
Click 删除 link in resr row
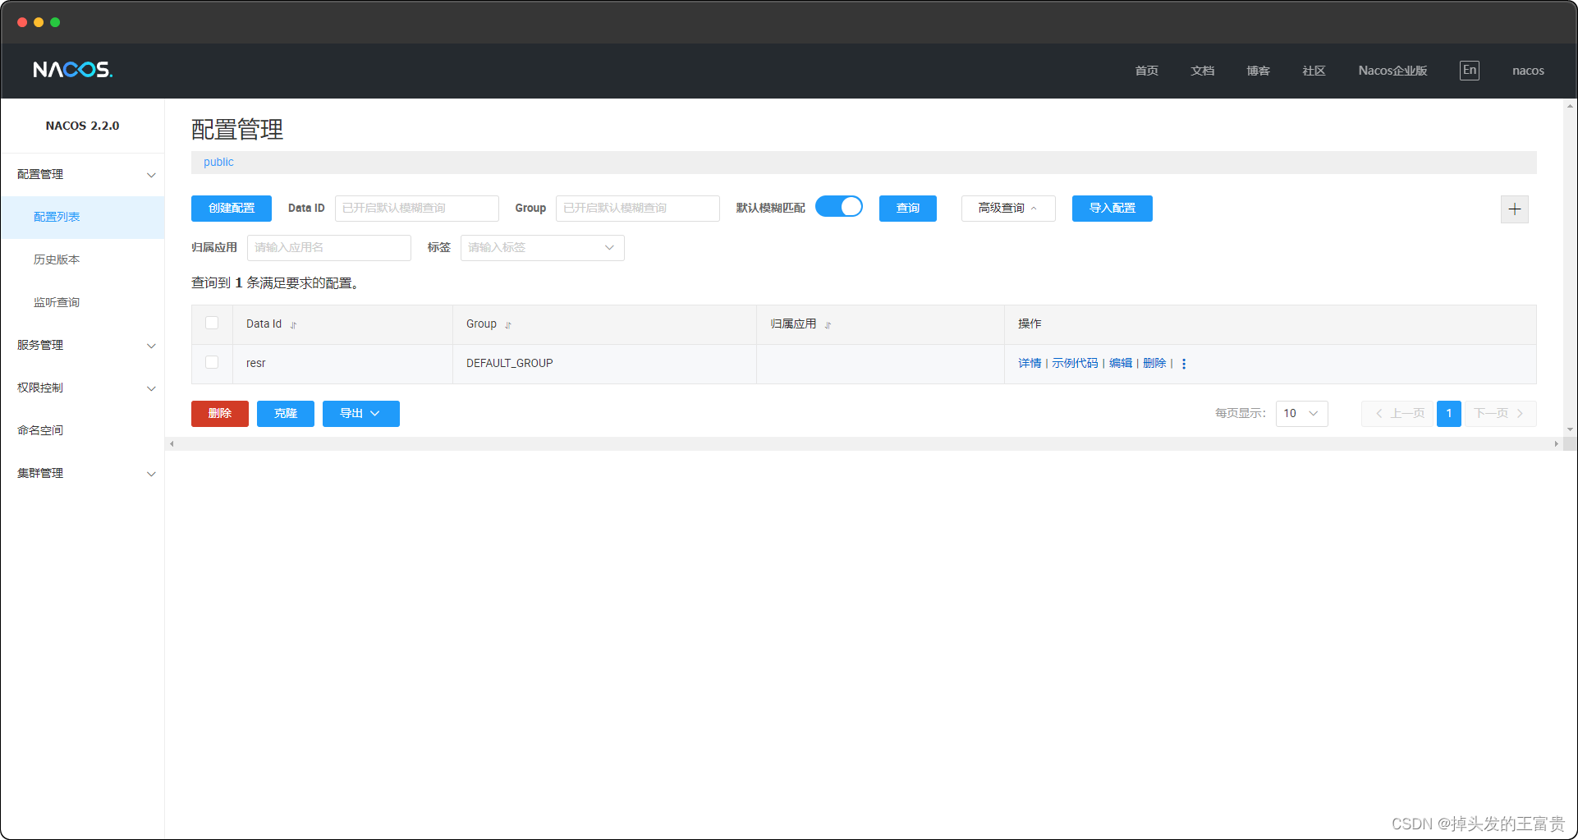tap(1154, 363)
